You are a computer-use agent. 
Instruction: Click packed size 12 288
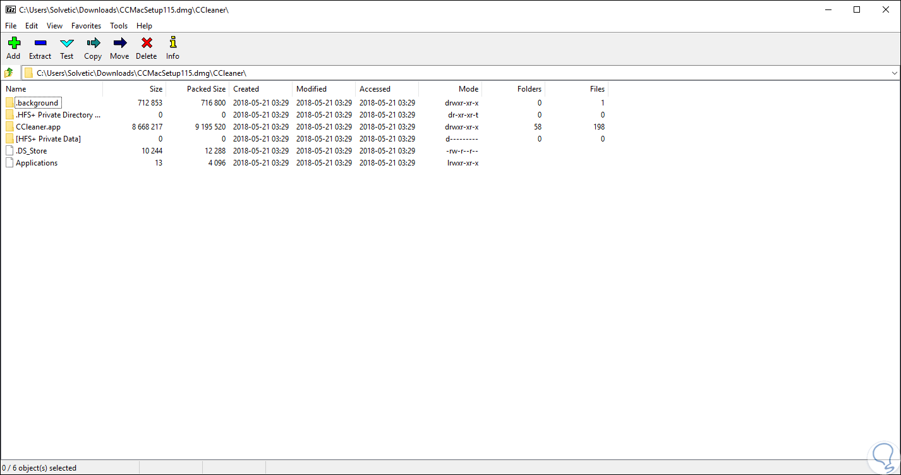coord(215,151)
